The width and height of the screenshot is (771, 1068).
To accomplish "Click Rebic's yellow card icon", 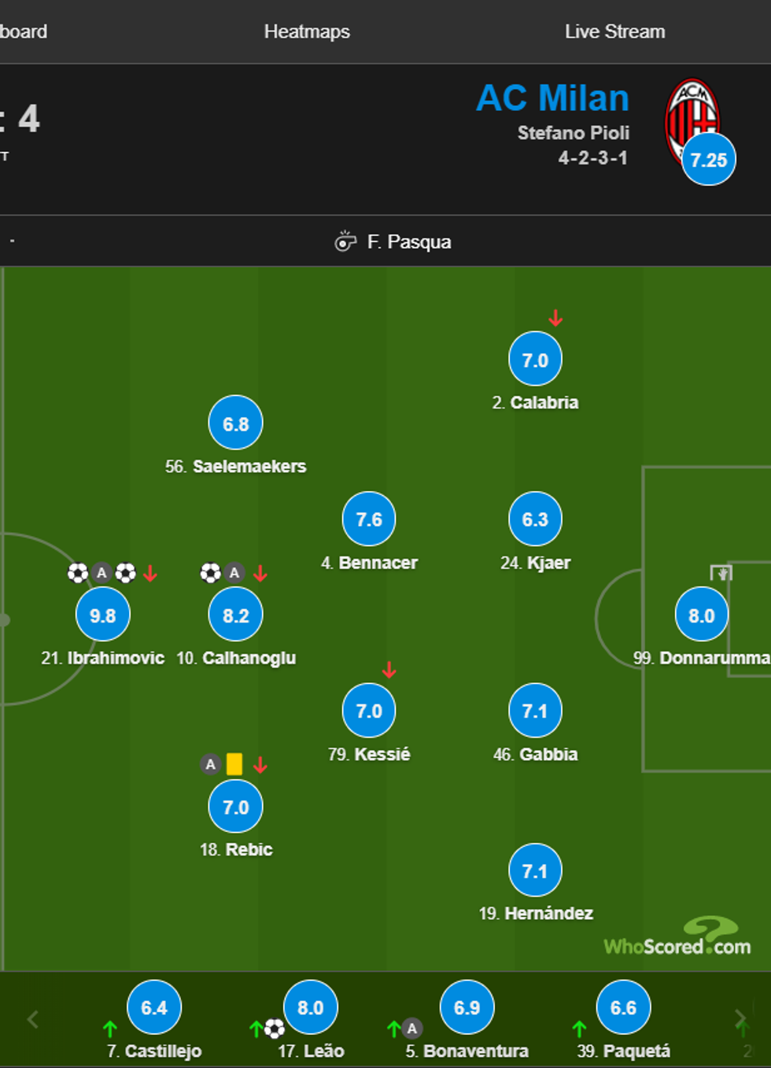I will pyautogui.click(x=234, y=763).
